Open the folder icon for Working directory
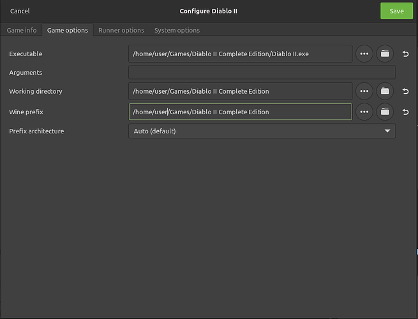The height and width of the screenshot is (319, 418). [x=385, y=91]
